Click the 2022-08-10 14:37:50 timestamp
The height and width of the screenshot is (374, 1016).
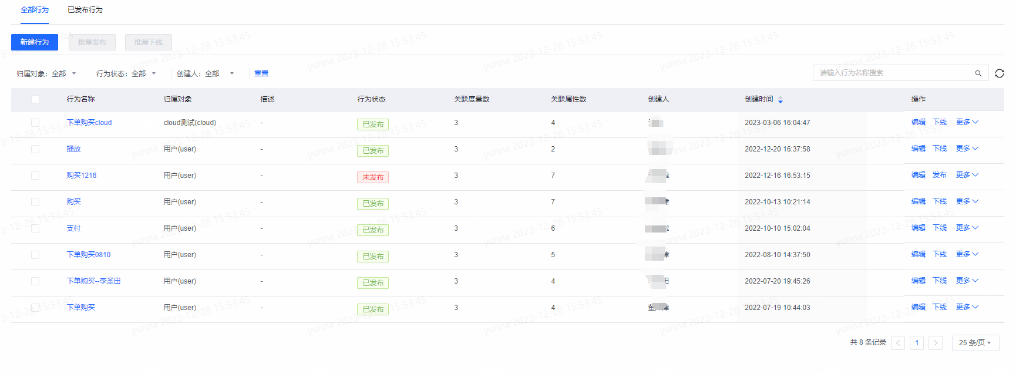click(x=778, y=255)
